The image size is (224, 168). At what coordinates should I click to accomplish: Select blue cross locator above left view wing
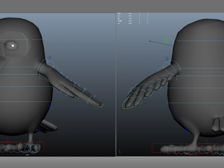pos(50,58)
